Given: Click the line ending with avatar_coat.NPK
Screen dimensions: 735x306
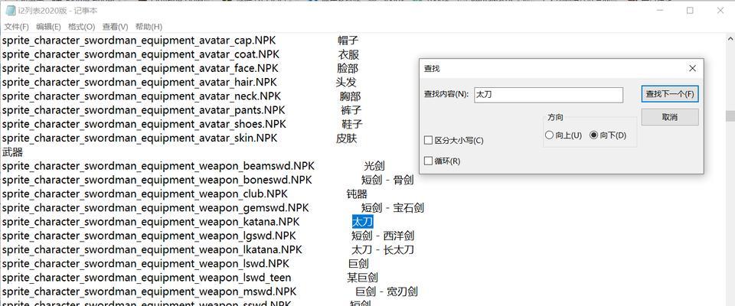Looking at the screenshot, I should click(x=140, y=54).
